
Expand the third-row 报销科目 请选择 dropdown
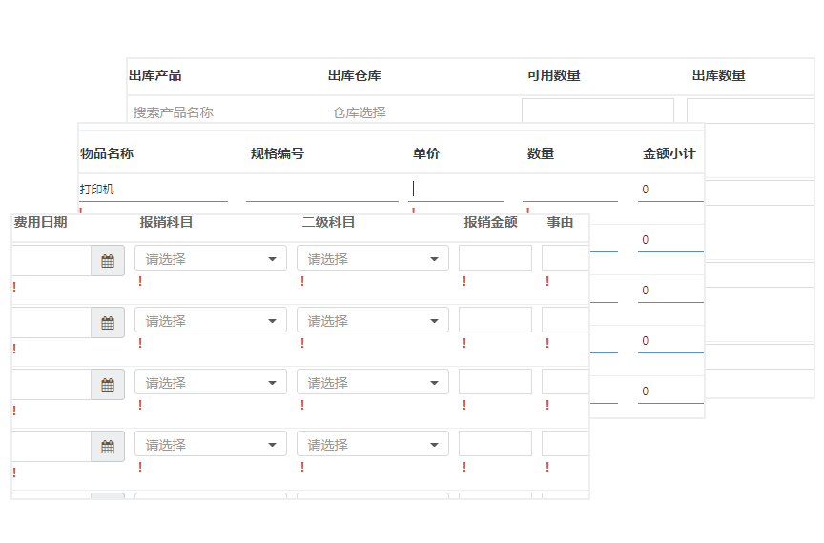pos(211,382)
